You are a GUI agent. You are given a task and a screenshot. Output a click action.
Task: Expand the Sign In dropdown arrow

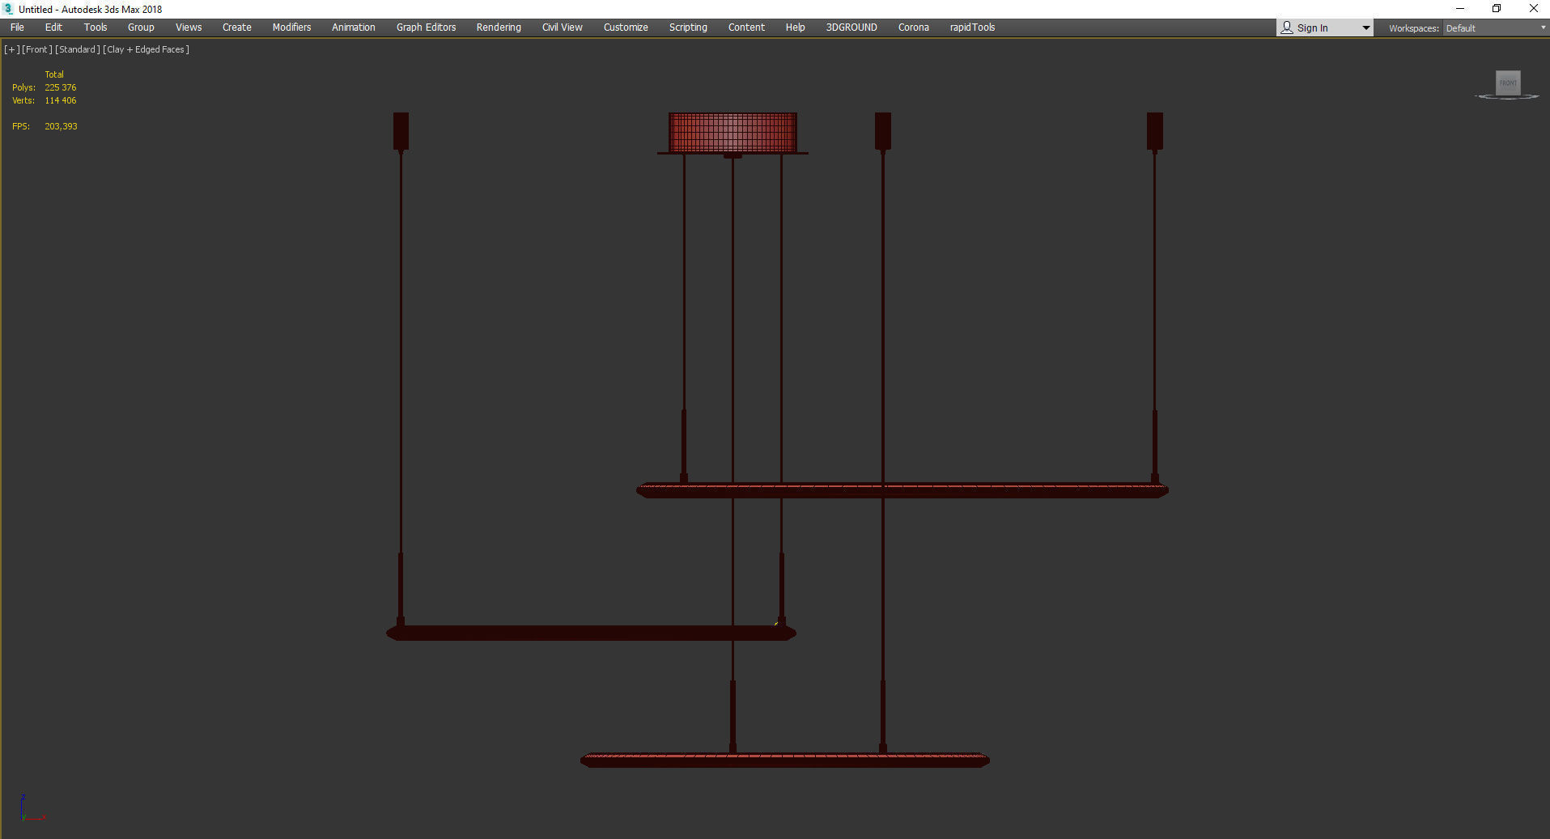1365,28
